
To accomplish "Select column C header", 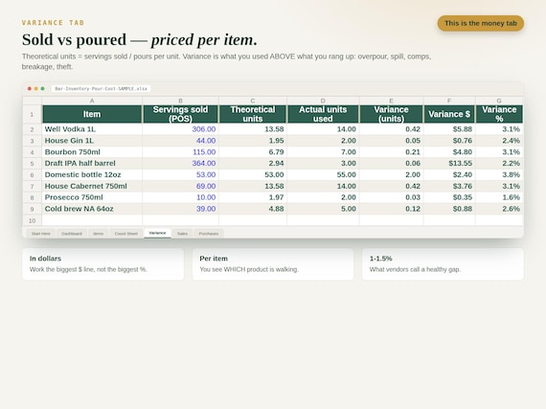I will 253,101.
